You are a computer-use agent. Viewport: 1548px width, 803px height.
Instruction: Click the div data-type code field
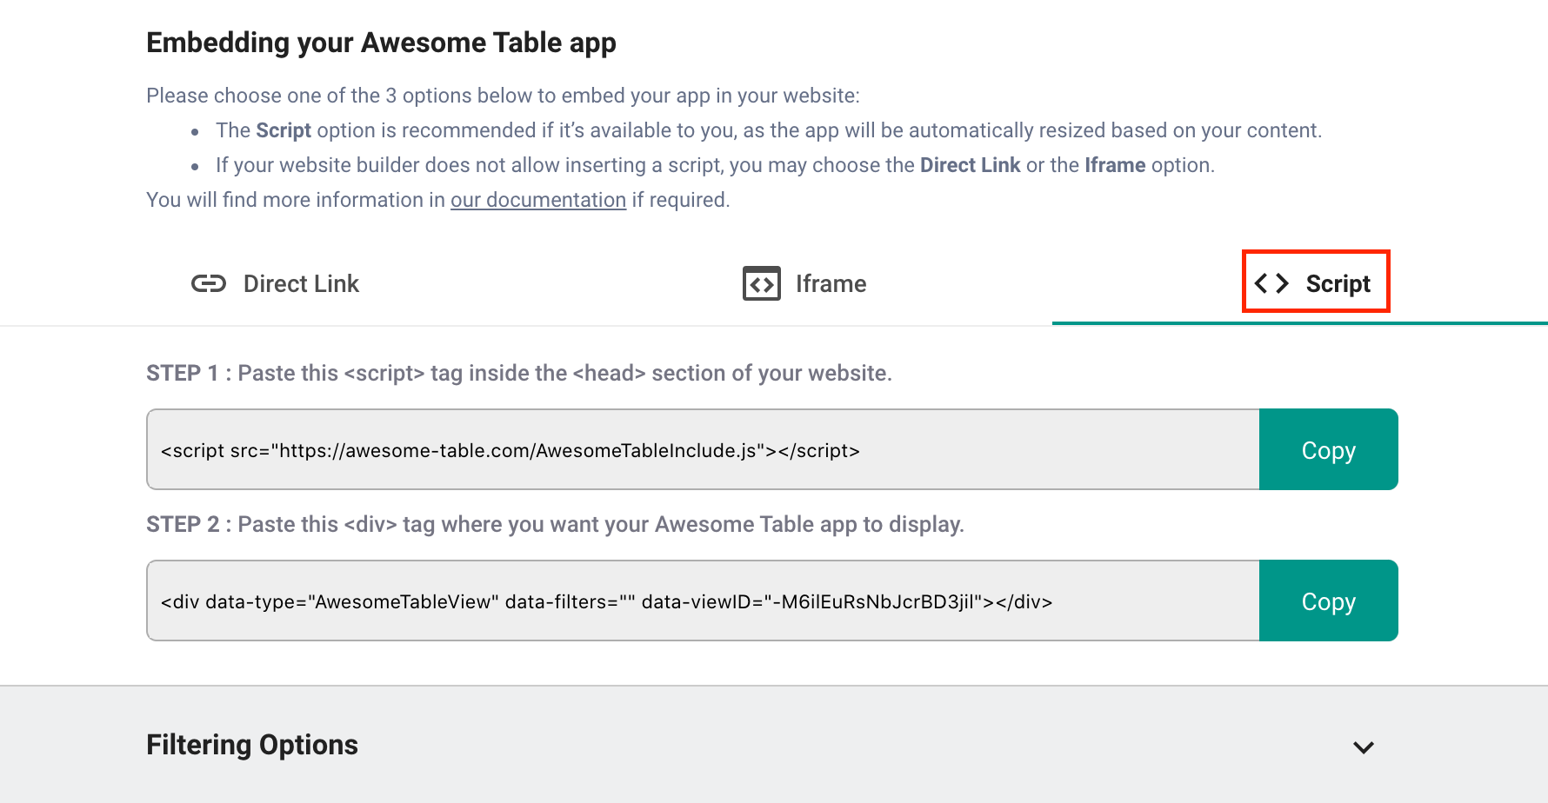click(703, 601)
